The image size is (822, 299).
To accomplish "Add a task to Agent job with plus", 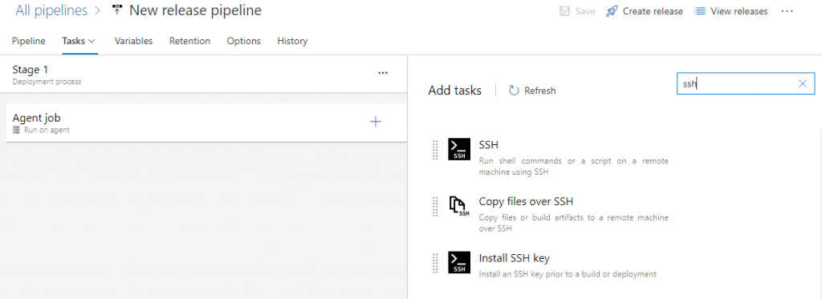I will (x=376, y=122).
